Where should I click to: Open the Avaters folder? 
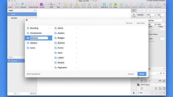point(66,33)
